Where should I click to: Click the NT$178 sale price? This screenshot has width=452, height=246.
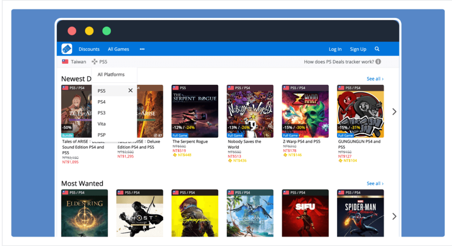click(290, 151)
